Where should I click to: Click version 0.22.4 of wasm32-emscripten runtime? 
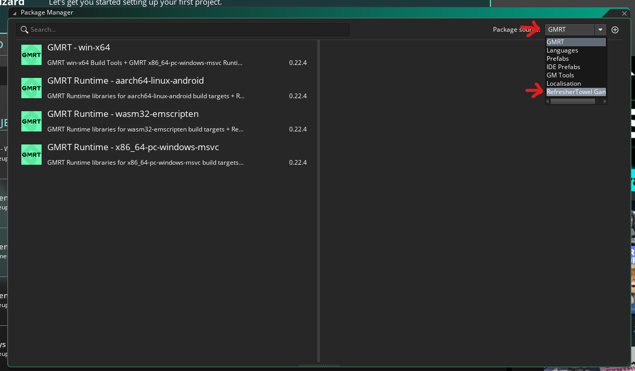click(298, 129)
